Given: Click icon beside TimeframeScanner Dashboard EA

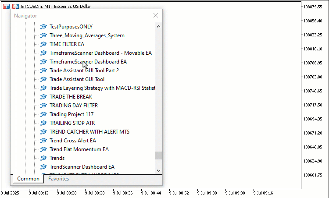Looking at the screenshot, I should 43,62.
